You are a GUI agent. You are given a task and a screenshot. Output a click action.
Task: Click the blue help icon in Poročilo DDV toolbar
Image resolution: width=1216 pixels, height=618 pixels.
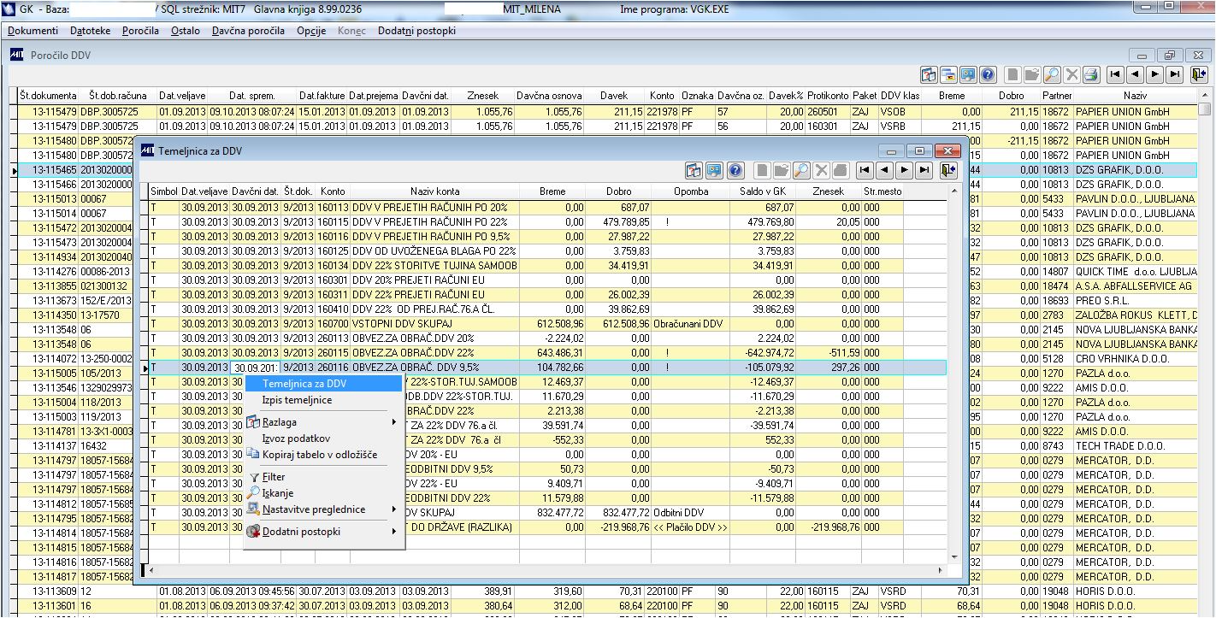[x=988, y=74]
